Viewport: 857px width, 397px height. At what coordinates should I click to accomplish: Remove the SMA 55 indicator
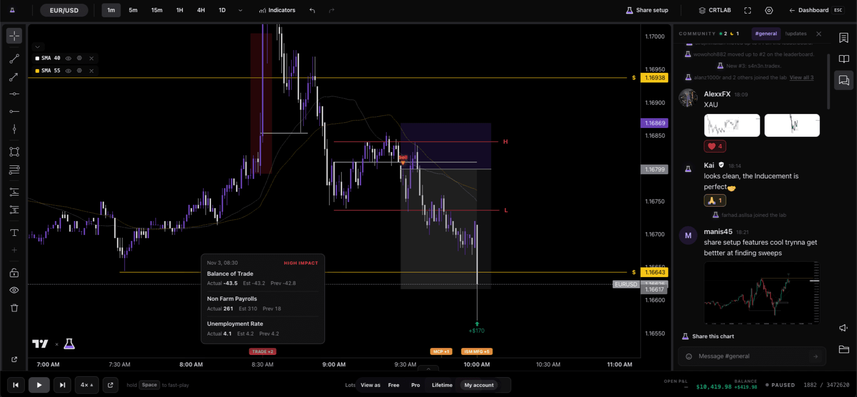91,71
